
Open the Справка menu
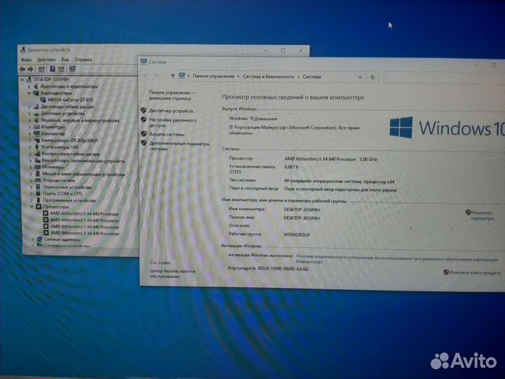tap(83, 60)
